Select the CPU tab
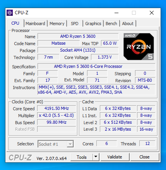The height and width of the screenshot is (170, 166). point(15,23)
